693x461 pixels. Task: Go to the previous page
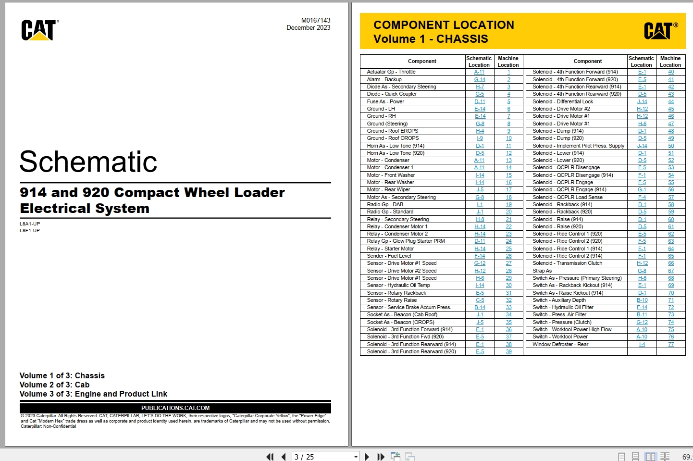click(284, 457)
